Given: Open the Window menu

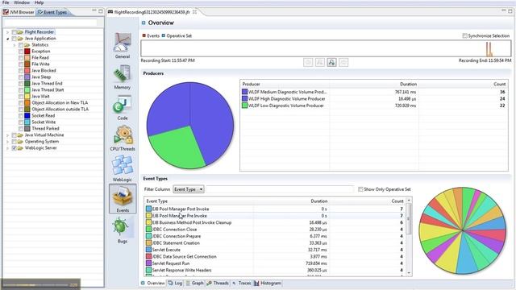Looking at the screenshot, I should point(22,2).
